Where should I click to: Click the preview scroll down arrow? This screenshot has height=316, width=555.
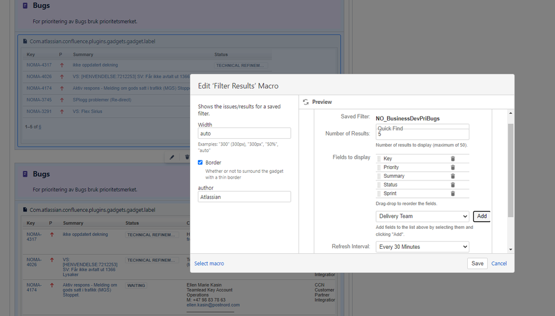(511, 249)
